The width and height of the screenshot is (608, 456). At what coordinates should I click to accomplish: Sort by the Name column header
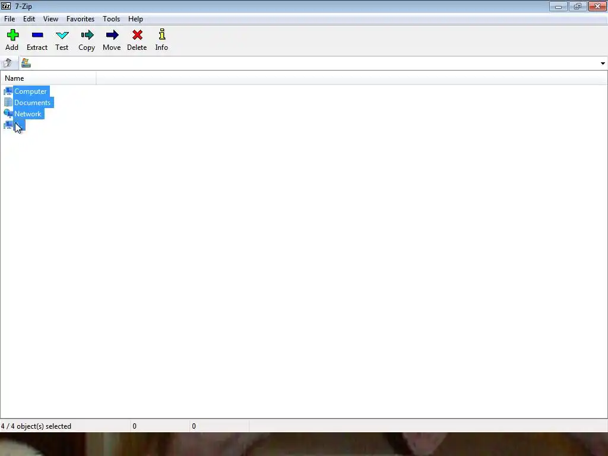click(x=49, y=78)
